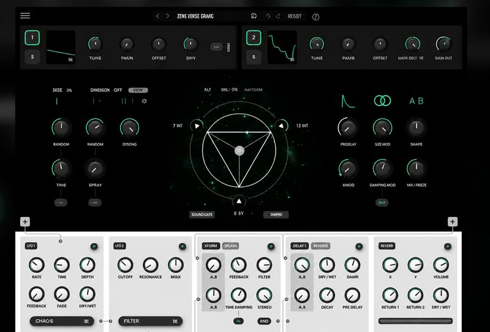The height and width of the screenshot is (332, 490).
Task: Solo layer 1 with S button
Action: (x=32, y=57)
